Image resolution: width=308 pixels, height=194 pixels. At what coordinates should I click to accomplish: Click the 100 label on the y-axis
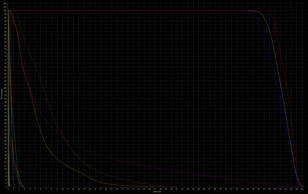(x=5, y=10)
